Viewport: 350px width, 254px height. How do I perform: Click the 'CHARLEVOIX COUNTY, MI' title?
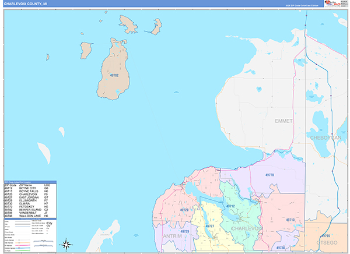(x=25, y=4)
